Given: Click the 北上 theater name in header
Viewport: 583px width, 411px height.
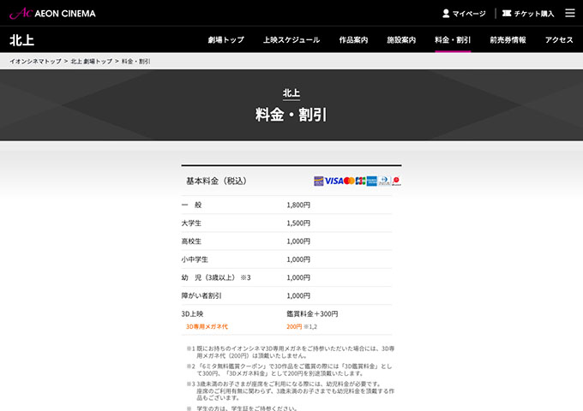Looking at the screenshot, I should (x=22, y=40).
